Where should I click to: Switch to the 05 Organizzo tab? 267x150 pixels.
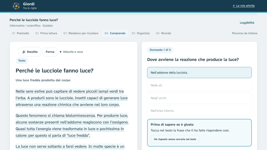[141, 33]
